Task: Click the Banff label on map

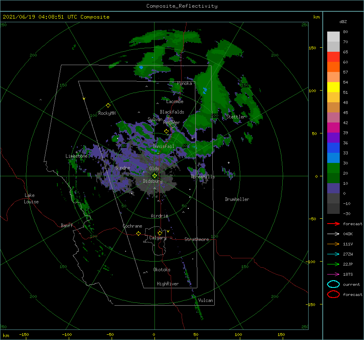Action: [67, 225]
